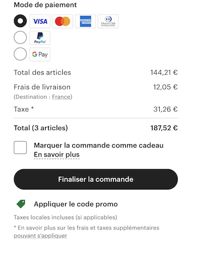Click the green promo tag icon
This screenshot has height=255, width=201.
click(21, 204)
